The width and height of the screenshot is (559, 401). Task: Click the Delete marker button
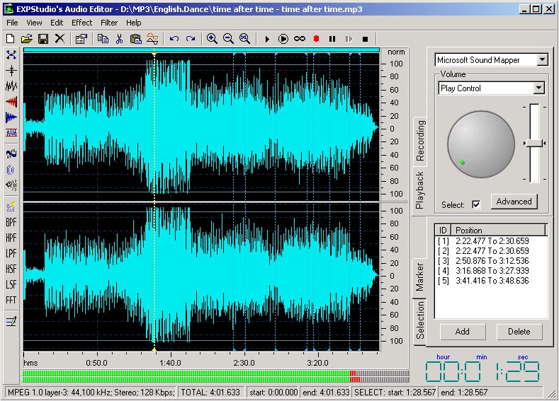[x=519, y=332]
